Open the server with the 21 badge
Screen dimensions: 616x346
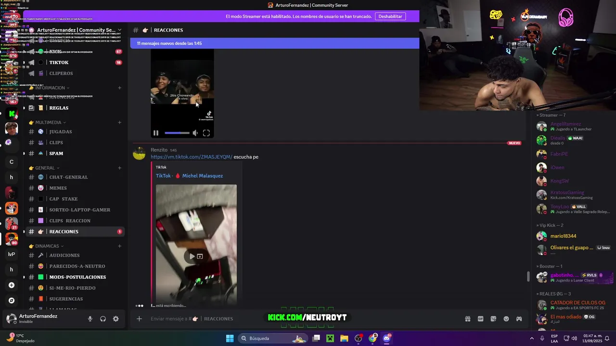tap(12, 223)
